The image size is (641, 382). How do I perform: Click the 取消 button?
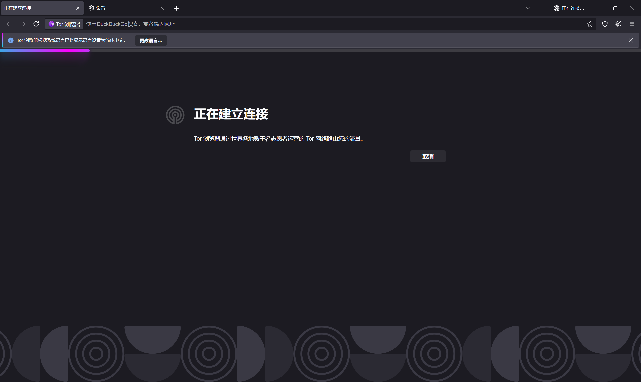[428, 156]
